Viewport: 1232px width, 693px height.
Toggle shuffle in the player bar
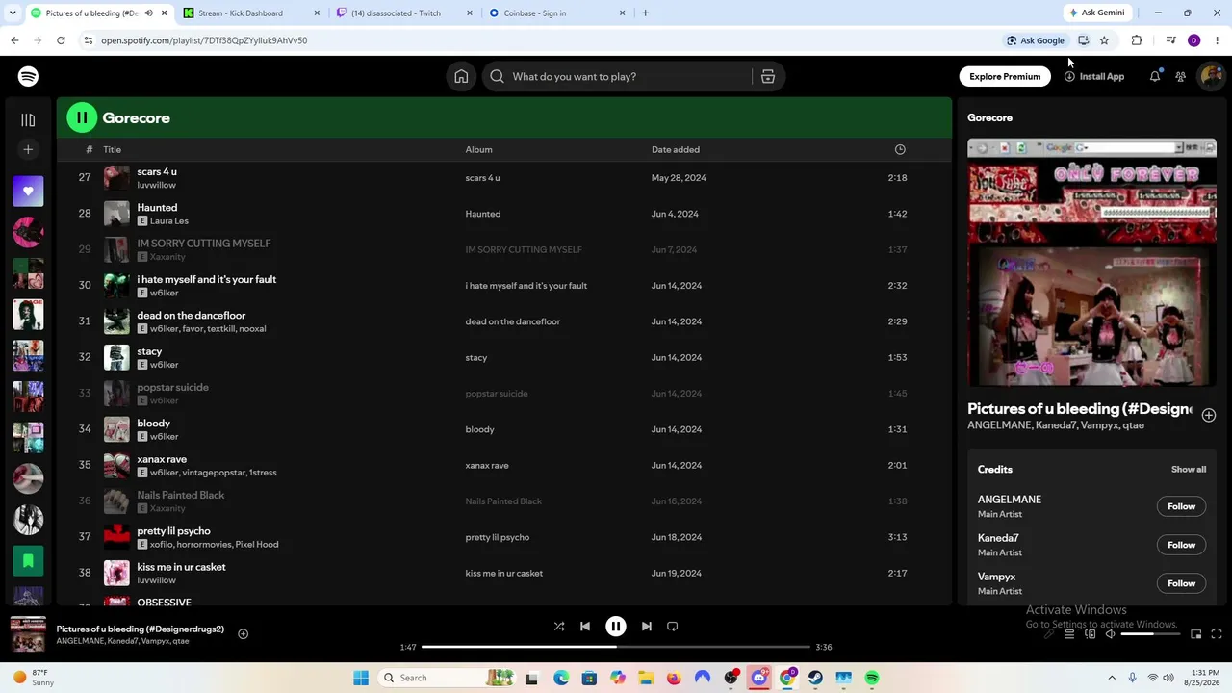(x=559, y=626)
